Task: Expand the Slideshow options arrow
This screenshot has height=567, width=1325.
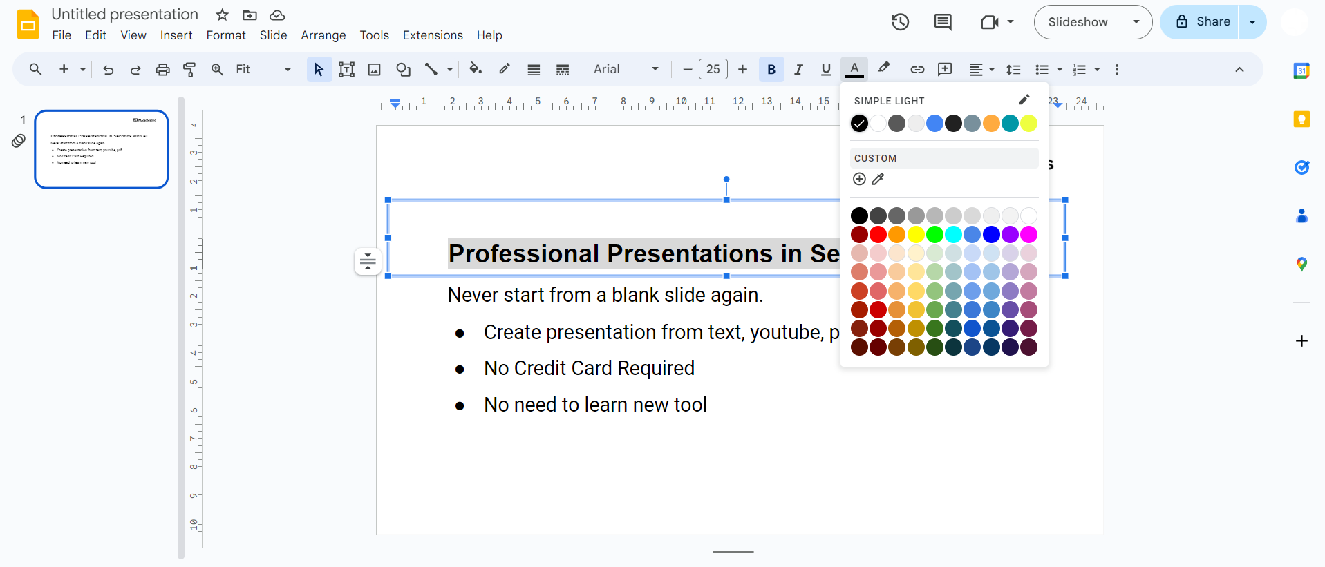Action: point(1136,22)
